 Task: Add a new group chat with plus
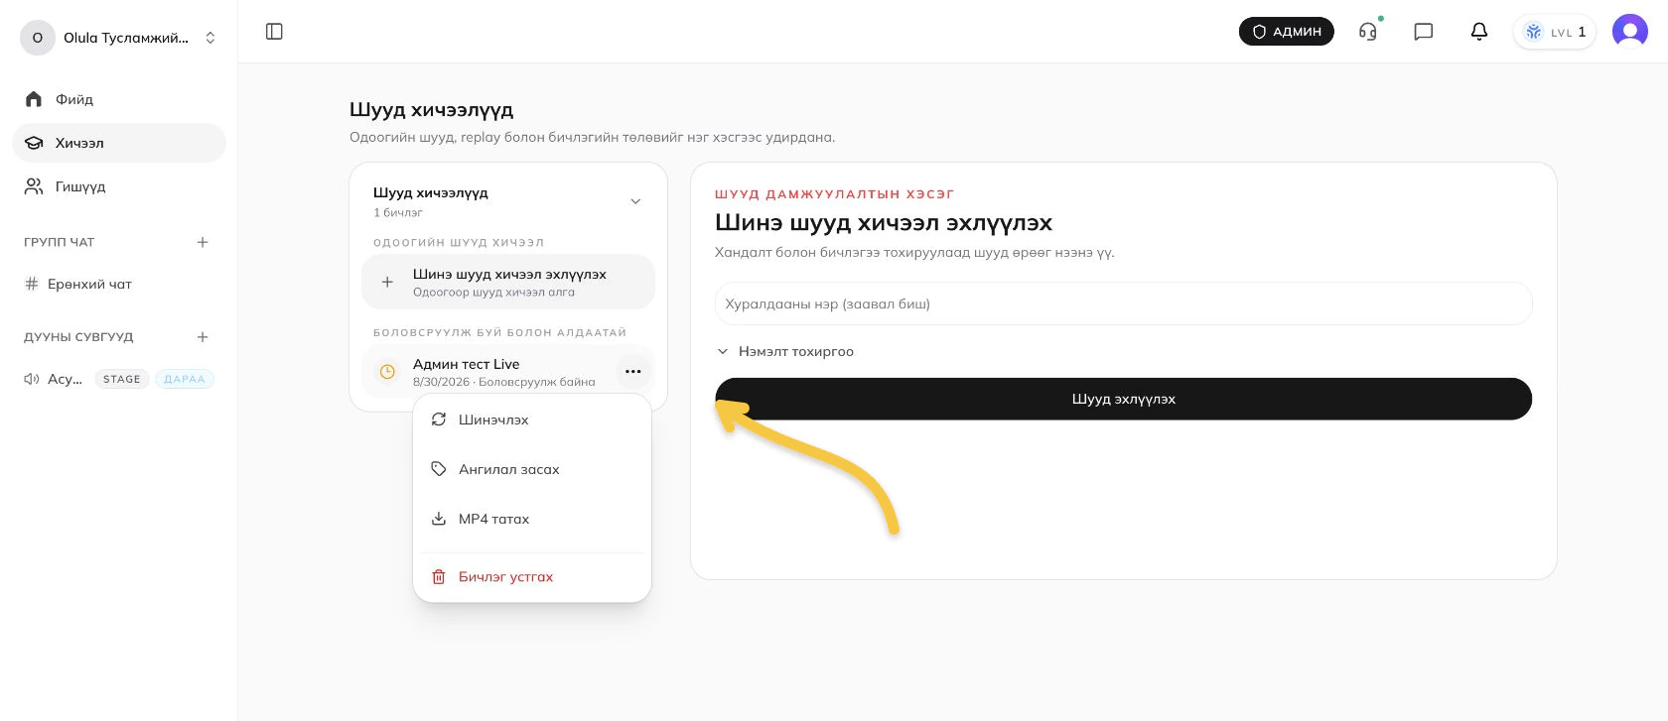(203, 242)
